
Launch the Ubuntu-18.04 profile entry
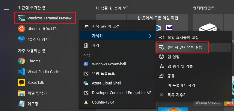click(117, 102)
